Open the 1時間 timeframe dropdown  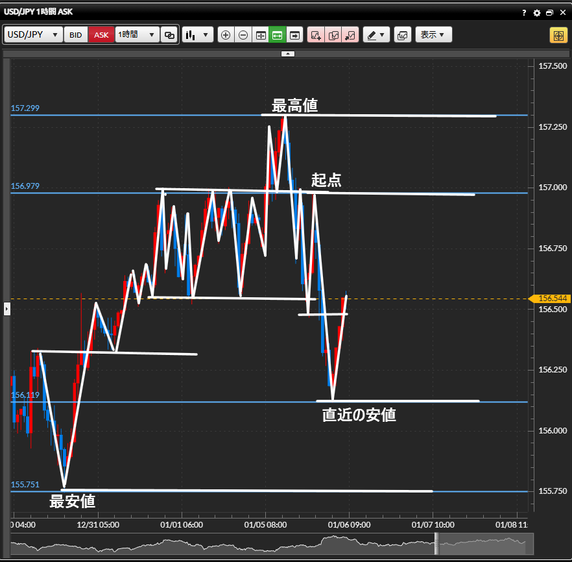pos(137,35)
